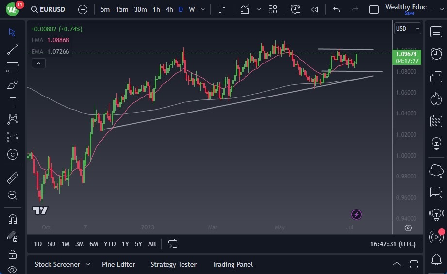
Task: Set chart range to YTD
Action: 110,244
